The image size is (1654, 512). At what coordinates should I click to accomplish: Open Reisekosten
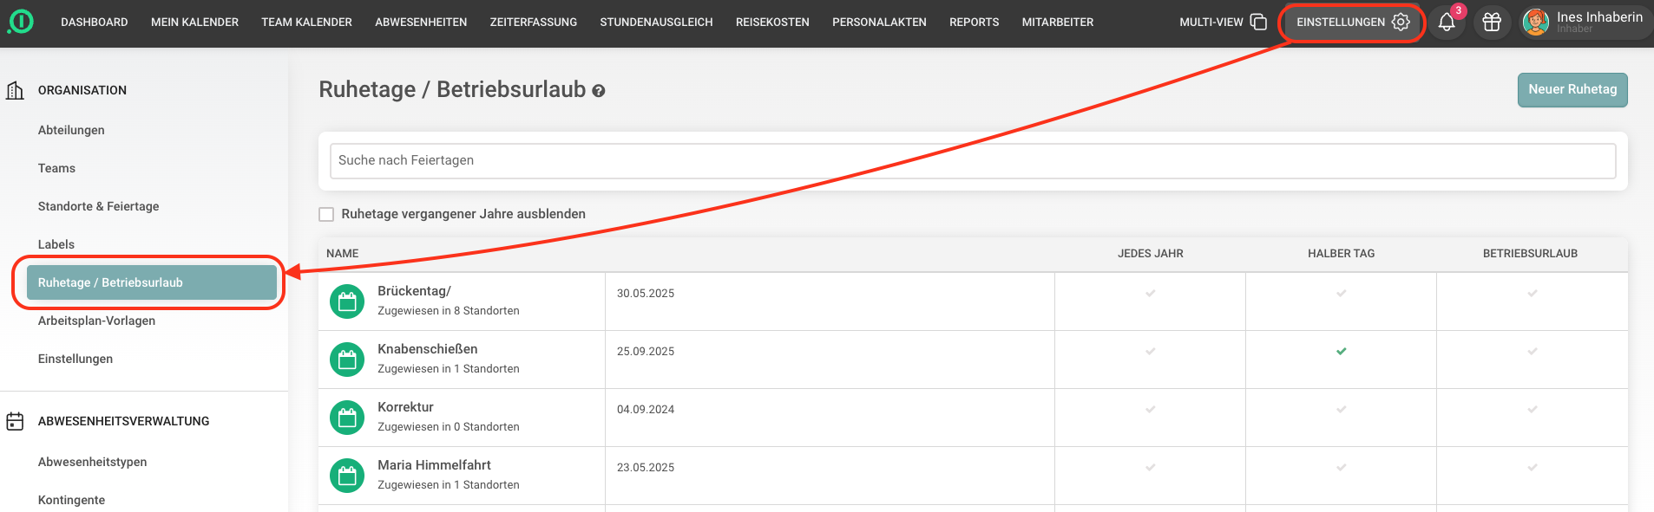772,23
